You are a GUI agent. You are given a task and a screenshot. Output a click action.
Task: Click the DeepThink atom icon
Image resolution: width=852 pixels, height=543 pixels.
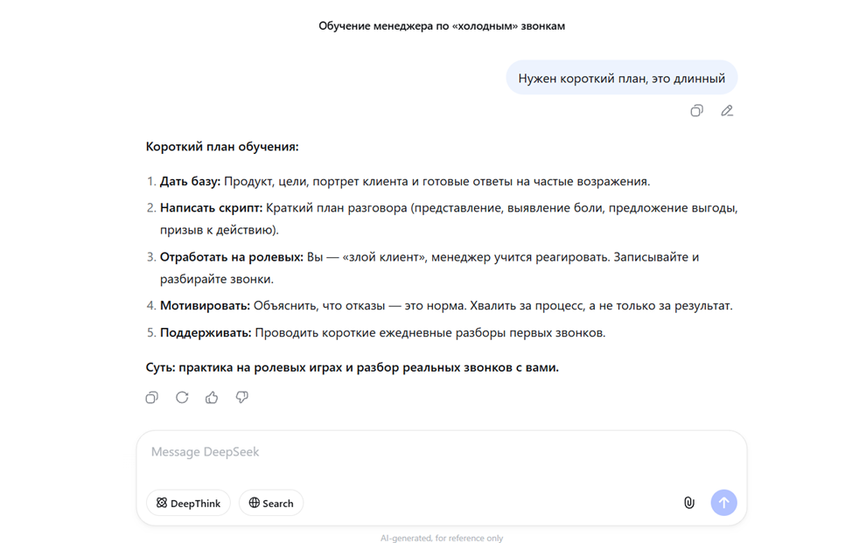[x=161, y=503]
